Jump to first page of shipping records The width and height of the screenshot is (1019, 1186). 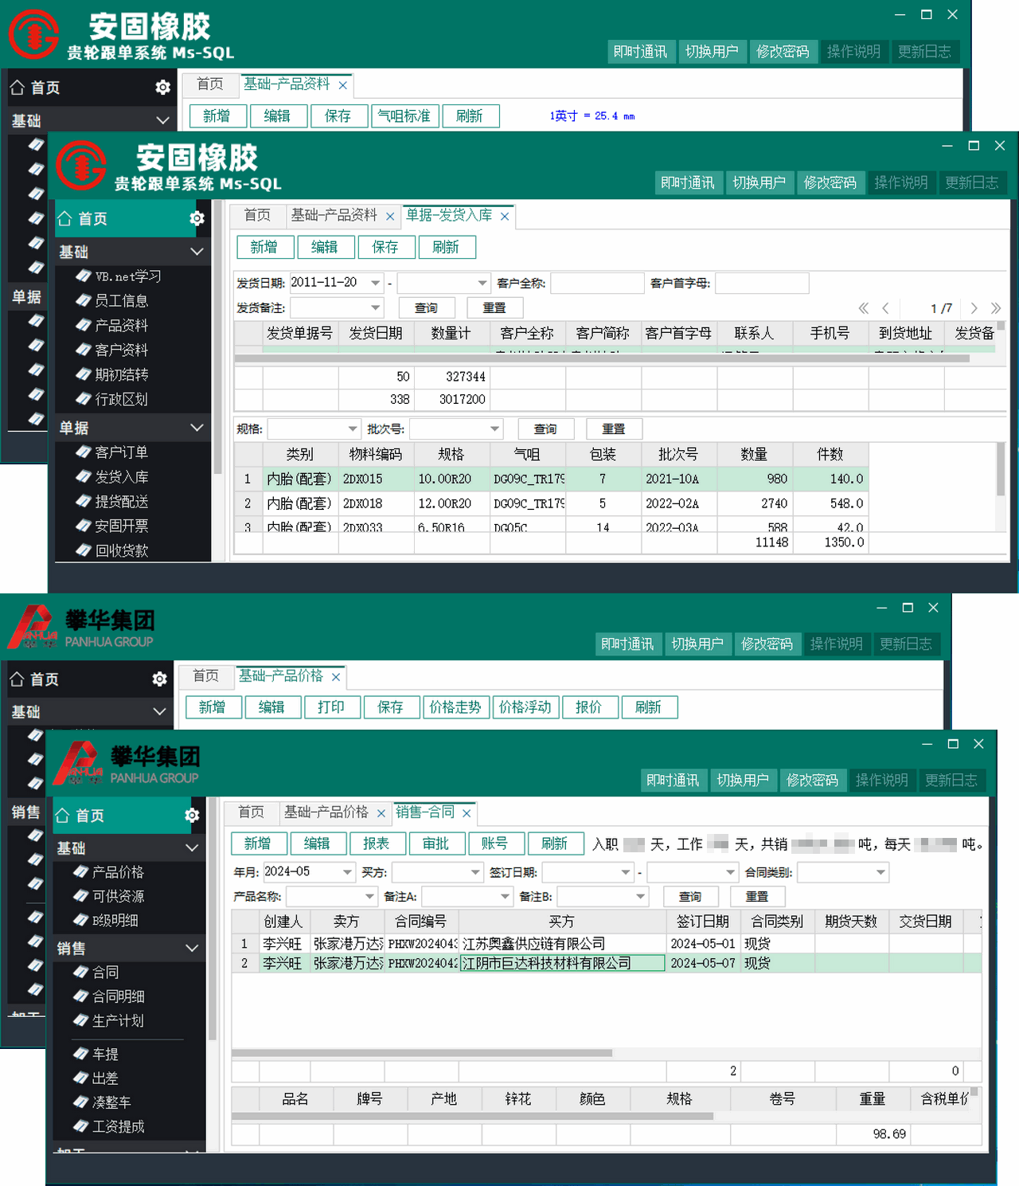tap(863, 308)
